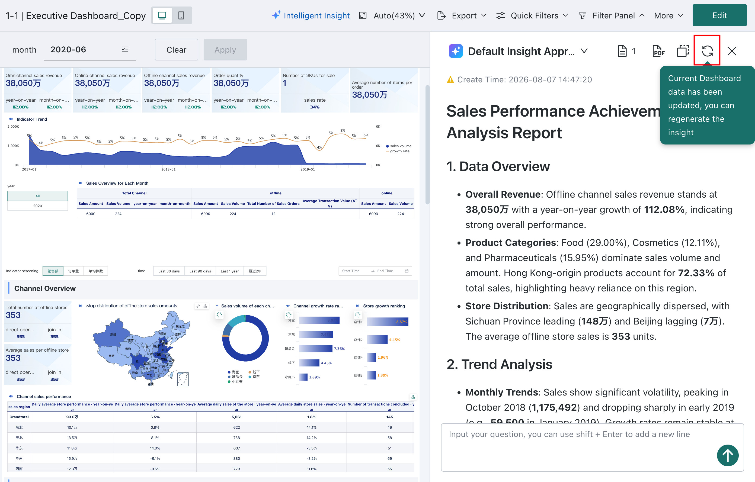The width and height of the screenshot is (755, 482).
Task: Switch to desktop layout view
Action: [x=162, y=15]
